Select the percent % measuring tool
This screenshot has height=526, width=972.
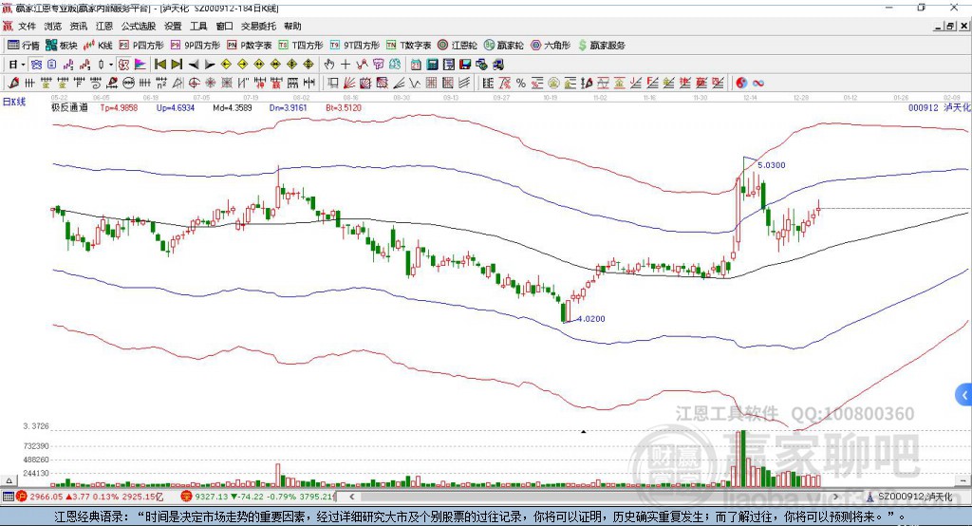click(x=521, y=83)
